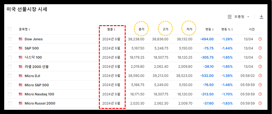Viewport: 272px width, 114px height.
Task: Open the Micro Nasdaq 100 link
Action: click(x=39, y=94)
